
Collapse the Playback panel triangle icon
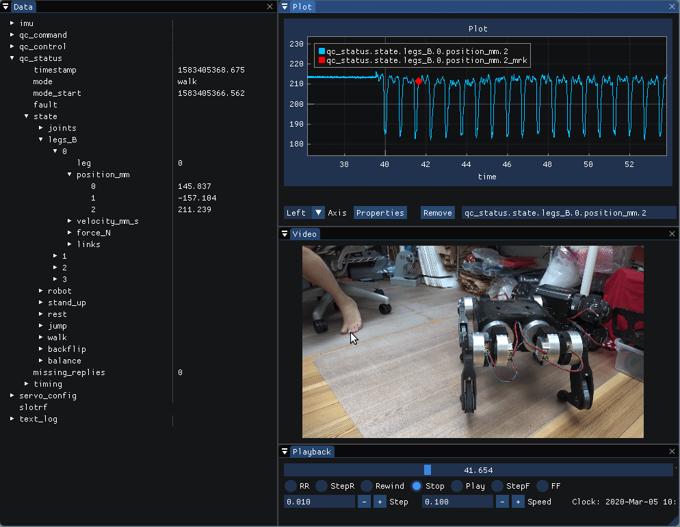point(285,452)
